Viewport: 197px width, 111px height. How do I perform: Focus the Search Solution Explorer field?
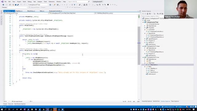click(153, 16)
